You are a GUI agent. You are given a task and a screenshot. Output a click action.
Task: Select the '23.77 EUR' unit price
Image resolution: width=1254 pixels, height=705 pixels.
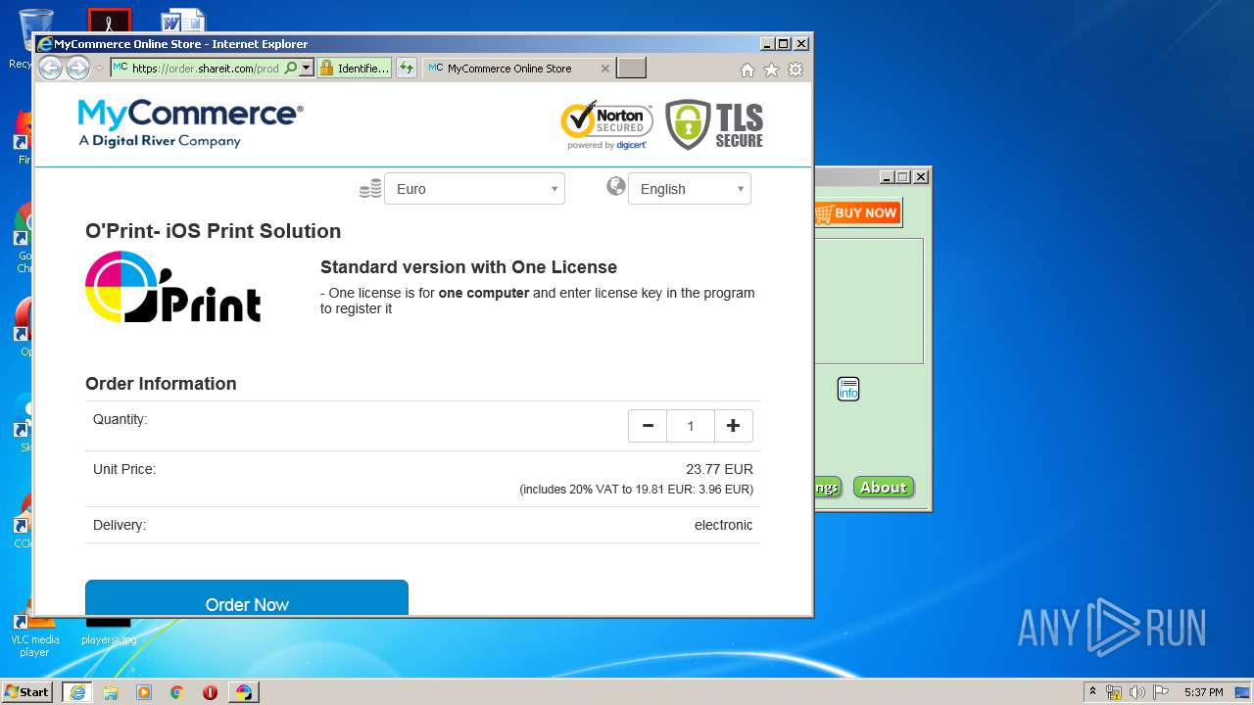click(x=719, y=469)
